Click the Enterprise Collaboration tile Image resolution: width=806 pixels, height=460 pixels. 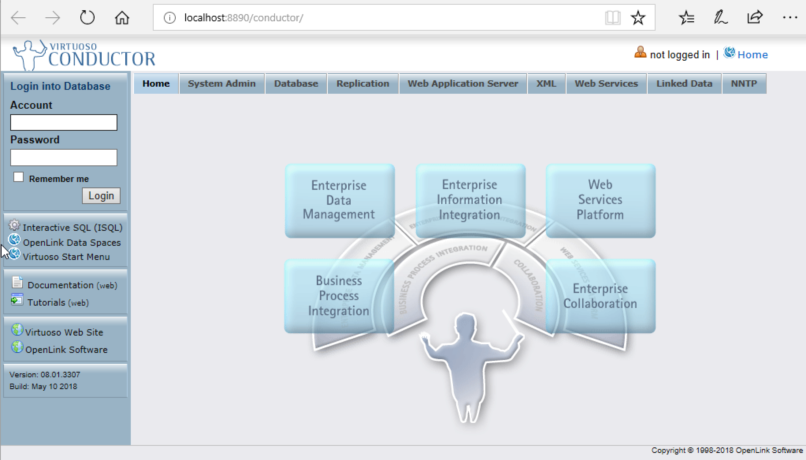(600, 296)
